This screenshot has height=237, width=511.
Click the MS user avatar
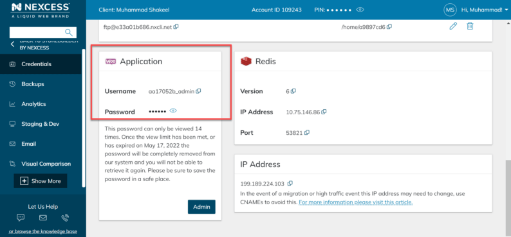pyautogui.click(x=450, y=10)
